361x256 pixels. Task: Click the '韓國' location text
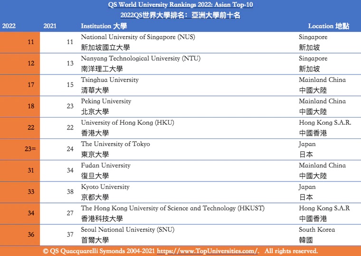click(x=306, y=240)
